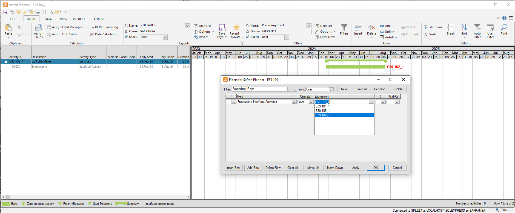Screen dimensions: 515x213
Task: Select E39 104_1 in expression list
Action: (344, 106)
